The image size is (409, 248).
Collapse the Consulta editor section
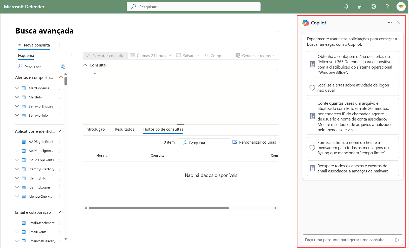click(x=85, y=65)
